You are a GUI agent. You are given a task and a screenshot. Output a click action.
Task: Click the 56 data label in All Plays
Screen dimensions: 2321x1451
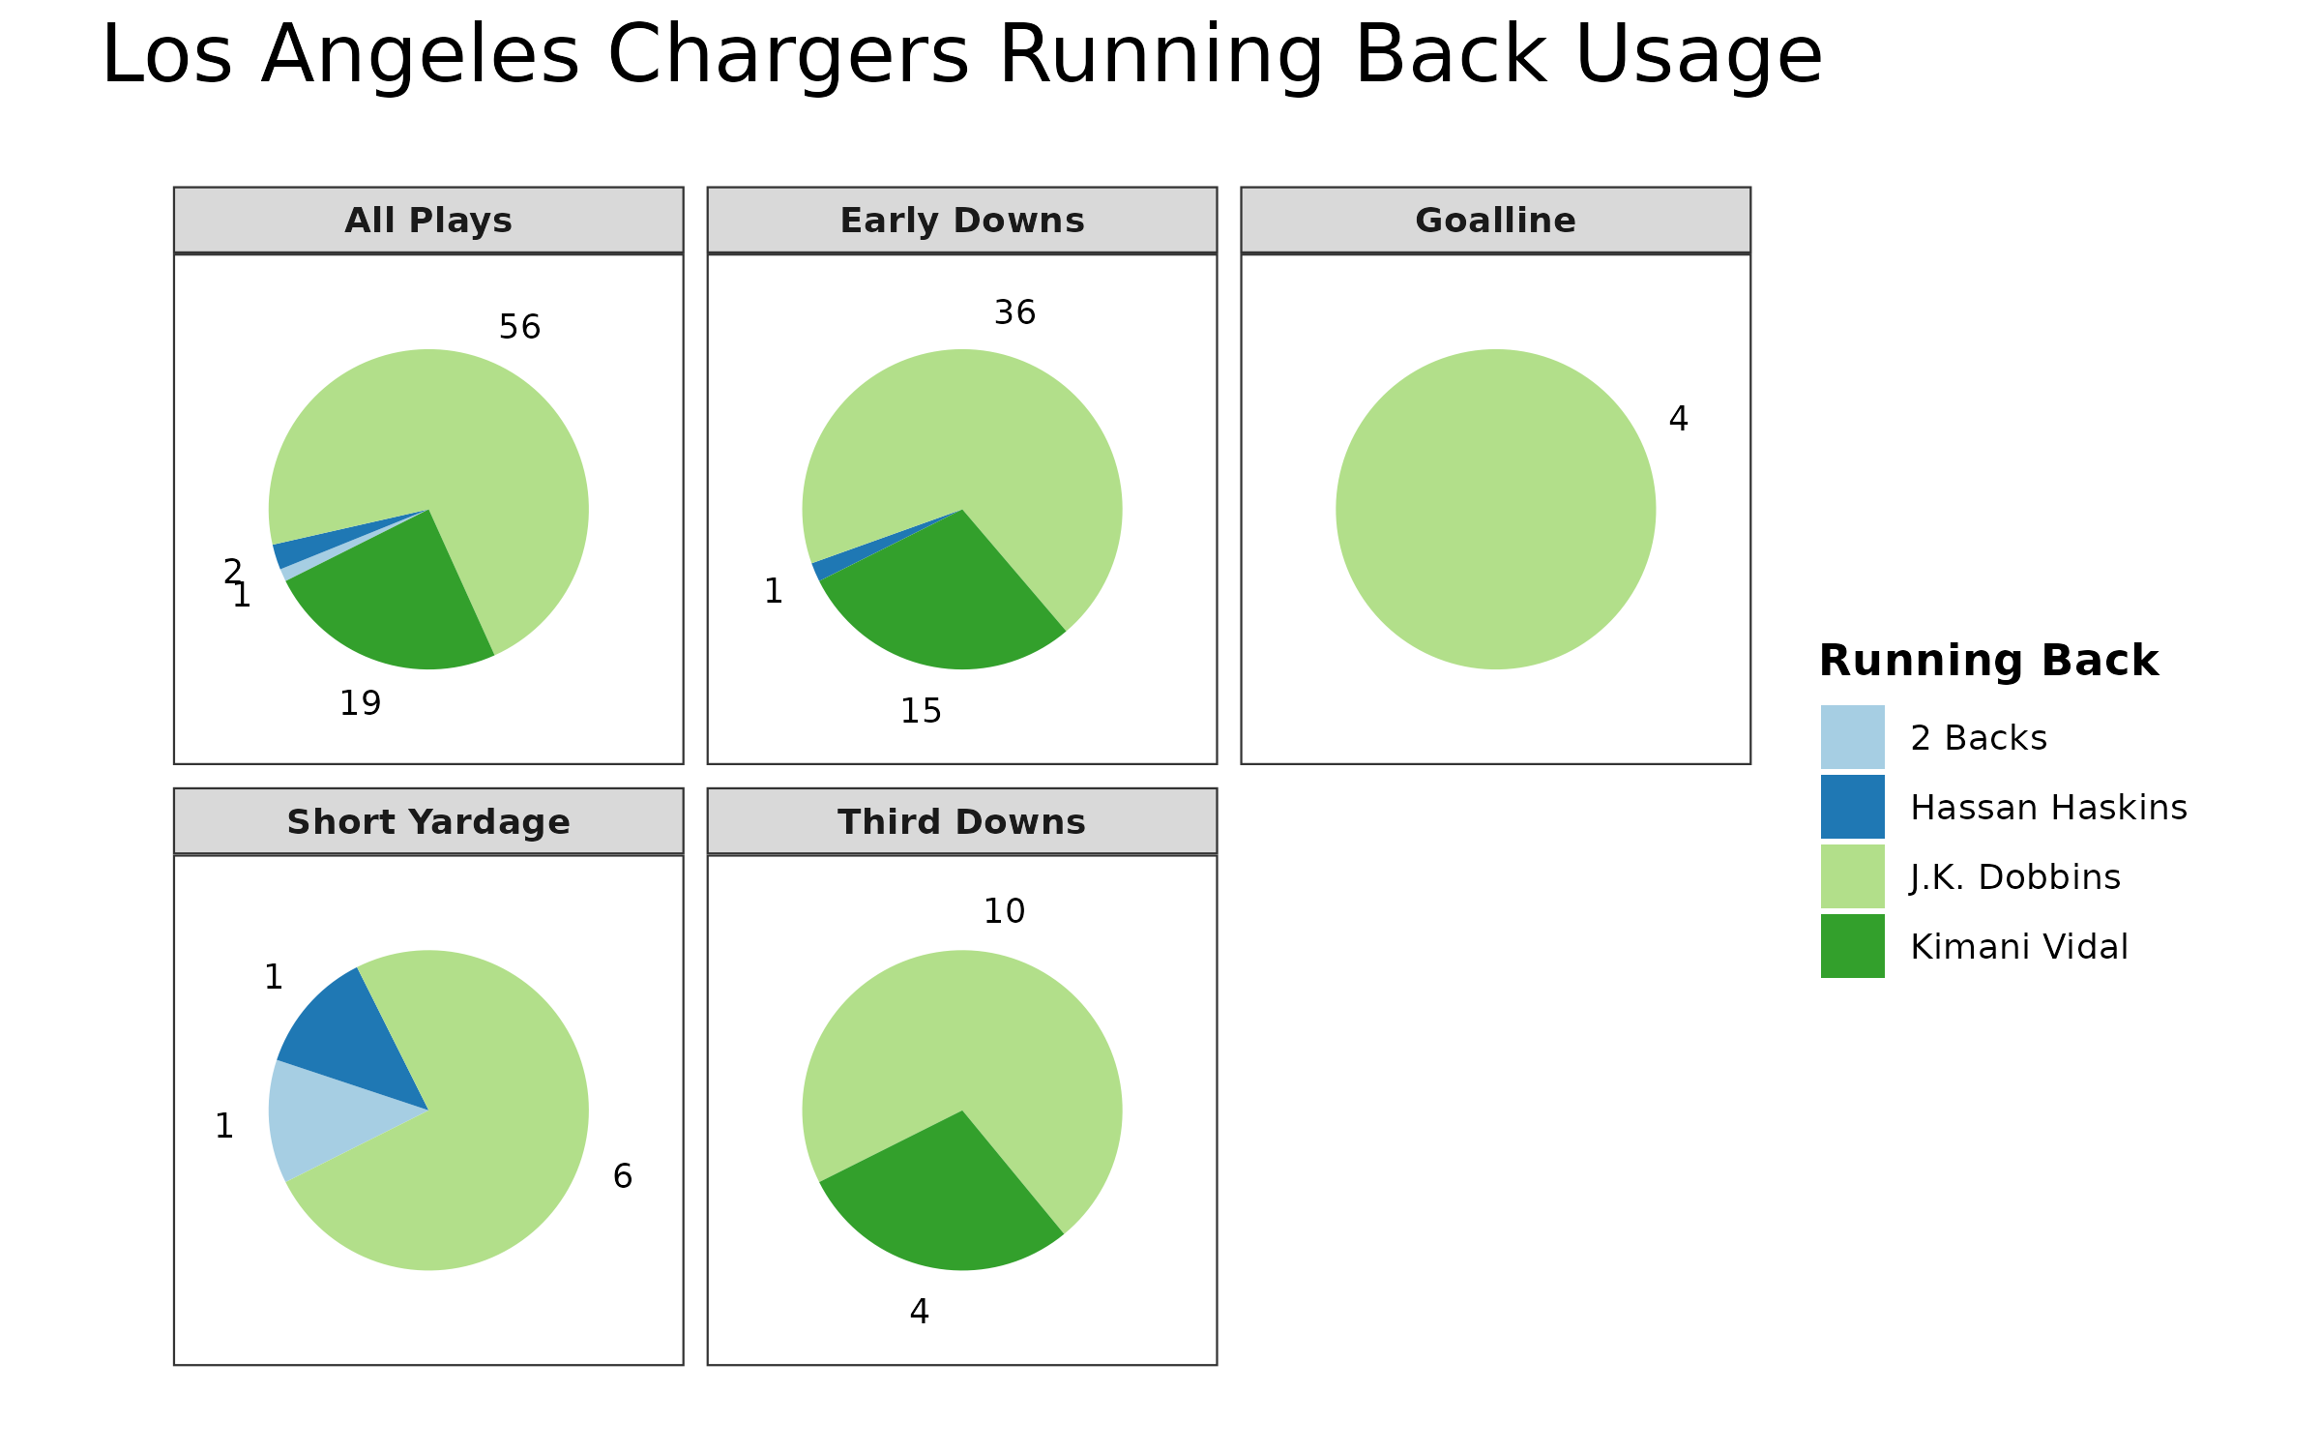(x=519, y=327)
